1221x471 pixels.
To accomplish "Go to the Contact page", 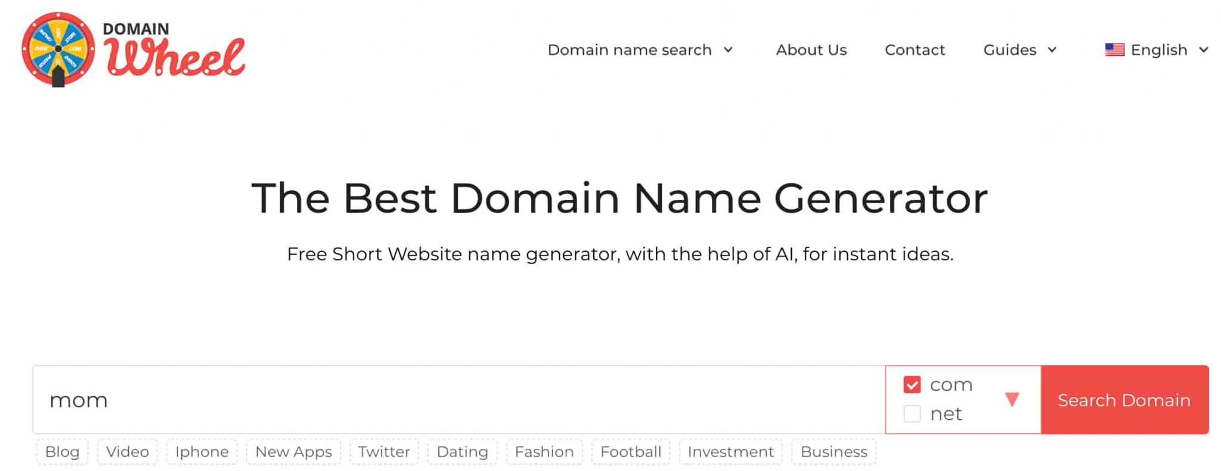I will pos(915,50).
